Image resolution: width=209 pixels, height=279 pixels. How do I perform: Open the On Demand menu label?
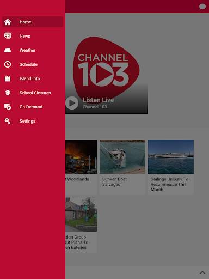pyautogui.click(x=31, y=107)
